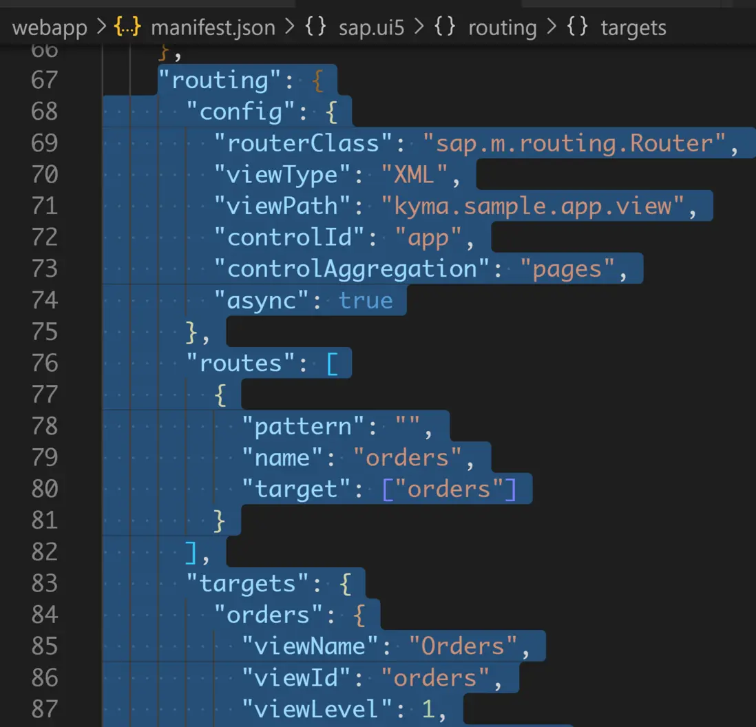756x727 pixels.
Task: Click the "kyma.sample.app.view" value
Action: pyautogui.click(x=532, y=206)
